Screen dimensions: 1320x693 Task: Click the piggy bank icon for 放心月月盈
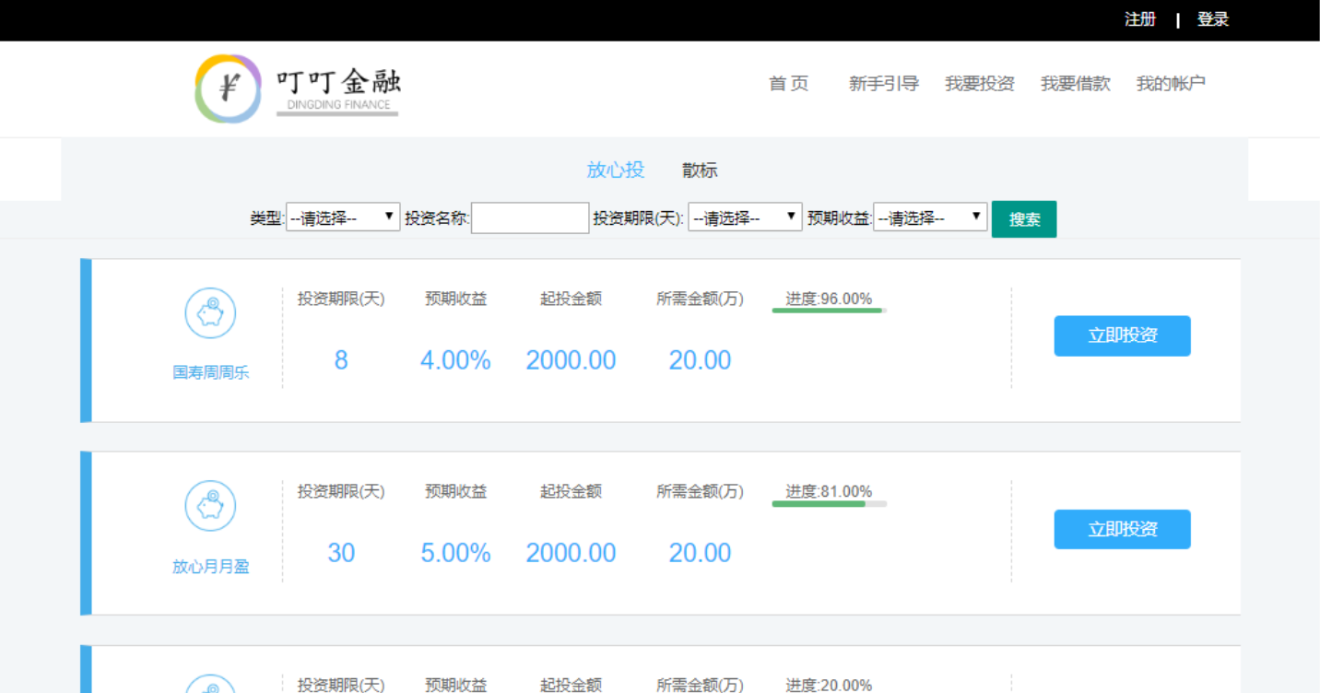(210, 506)
